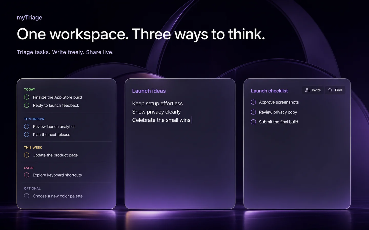Complete the Plan the next release task
Screen dimensions: 369x230
[27, 134]
